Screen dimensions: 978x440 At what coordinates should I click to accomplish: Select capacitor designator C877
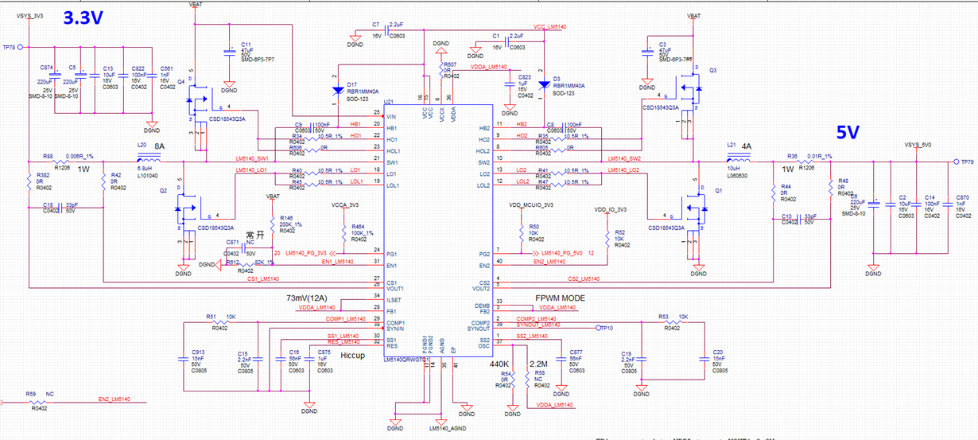576,352
